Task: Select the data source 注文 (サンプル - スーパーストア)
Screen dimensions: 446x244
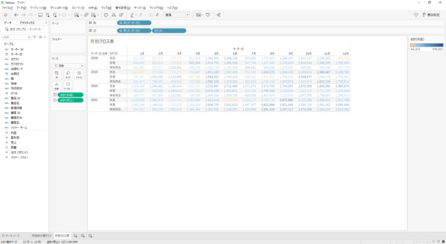Action: coord(25,29)
